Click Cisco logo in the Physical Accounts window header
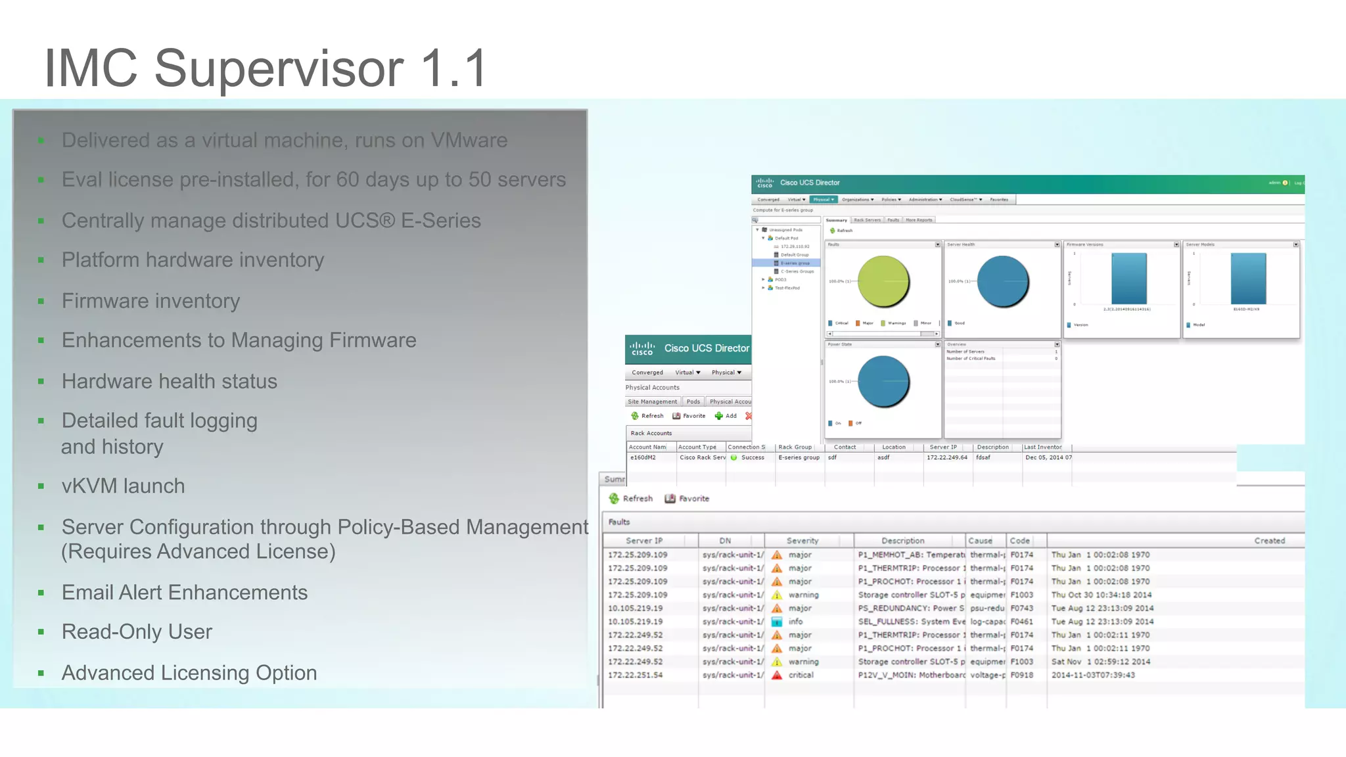This screenshot has height=757, width=1346. tap(642, 348)
